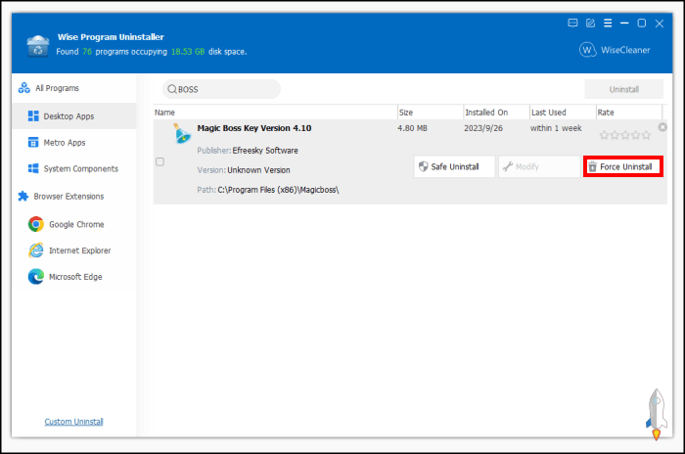Click the 2023/9/26 install date
Image resolution: width=685 pixels, height=454 pixels.
483,128
